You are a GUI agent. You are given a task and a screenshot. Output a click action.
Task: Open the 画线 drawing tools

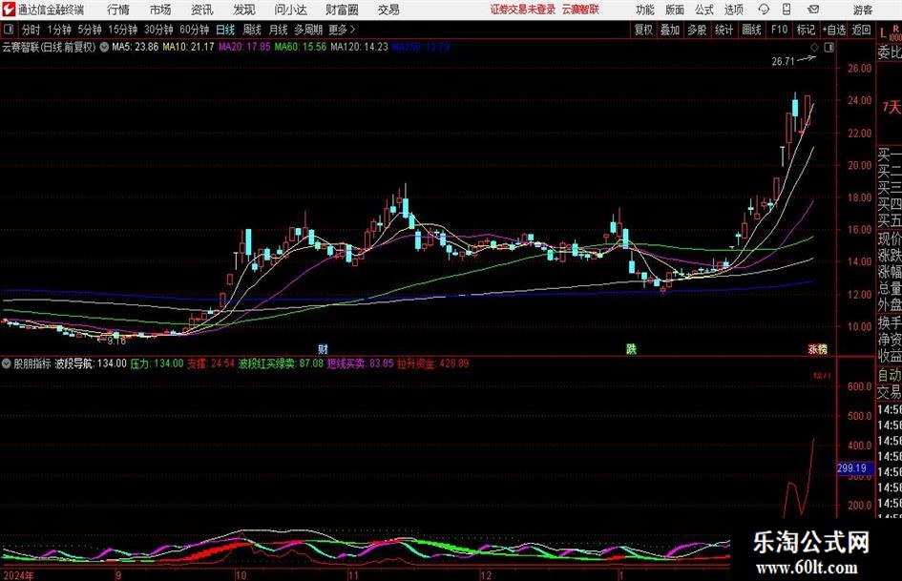tap(751, 30)
